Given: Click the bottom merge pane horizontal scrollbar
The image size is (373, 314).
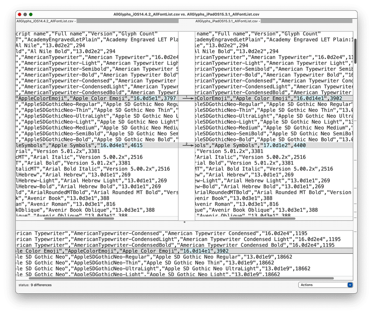Looking at the screenshot, I should [181, 278].
